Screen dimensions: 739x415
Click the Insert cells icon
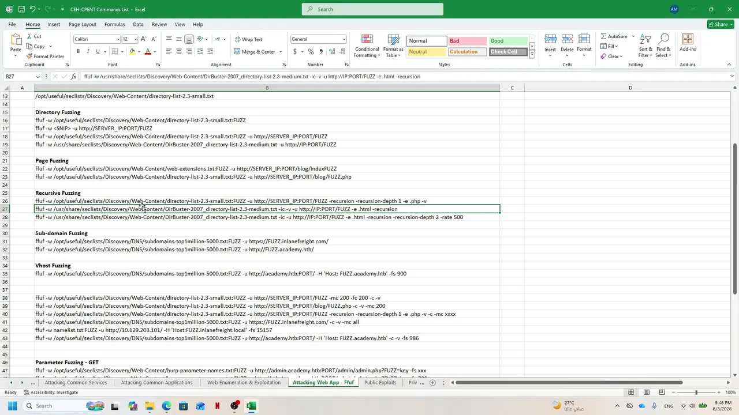550,39
